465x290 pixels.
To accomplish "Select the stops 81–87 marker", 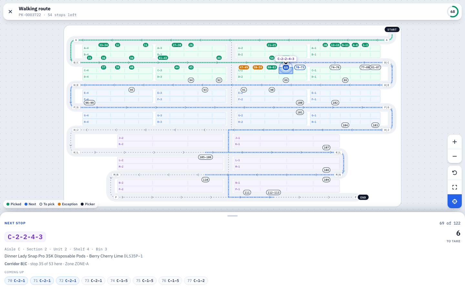I will click(375, 67).
